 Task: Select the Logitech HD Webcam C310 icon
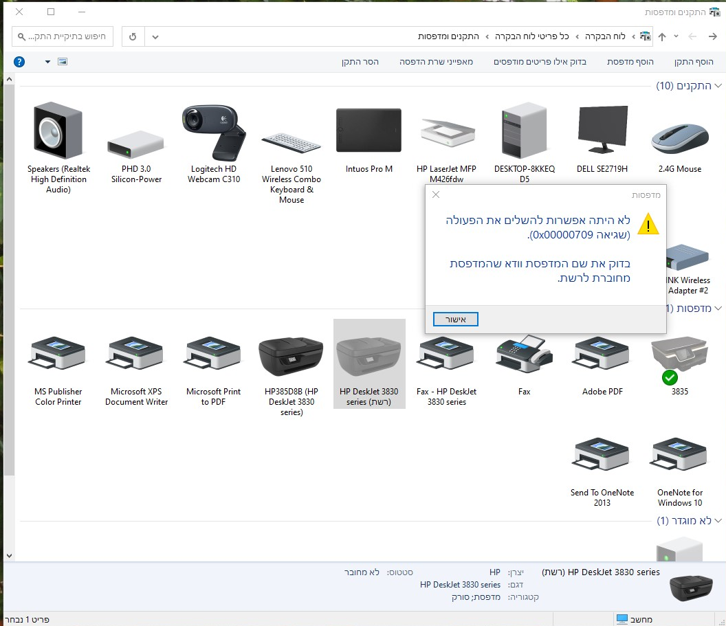click(x=213, y=133)
